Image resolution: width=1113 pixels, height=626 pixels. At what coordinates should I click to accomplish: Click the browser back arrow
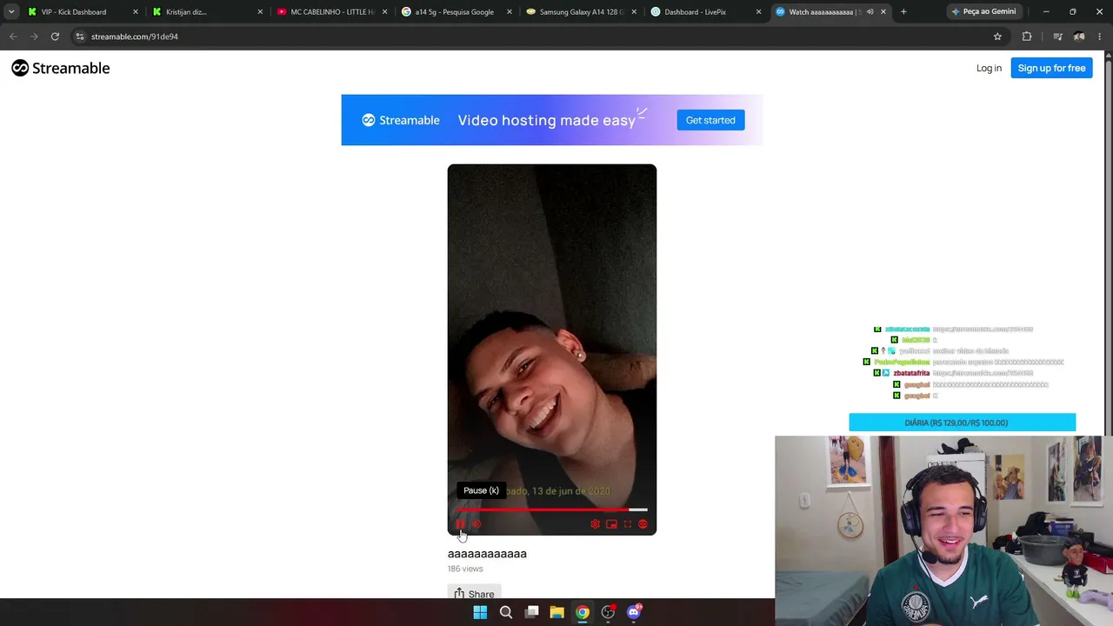point(13,37)
